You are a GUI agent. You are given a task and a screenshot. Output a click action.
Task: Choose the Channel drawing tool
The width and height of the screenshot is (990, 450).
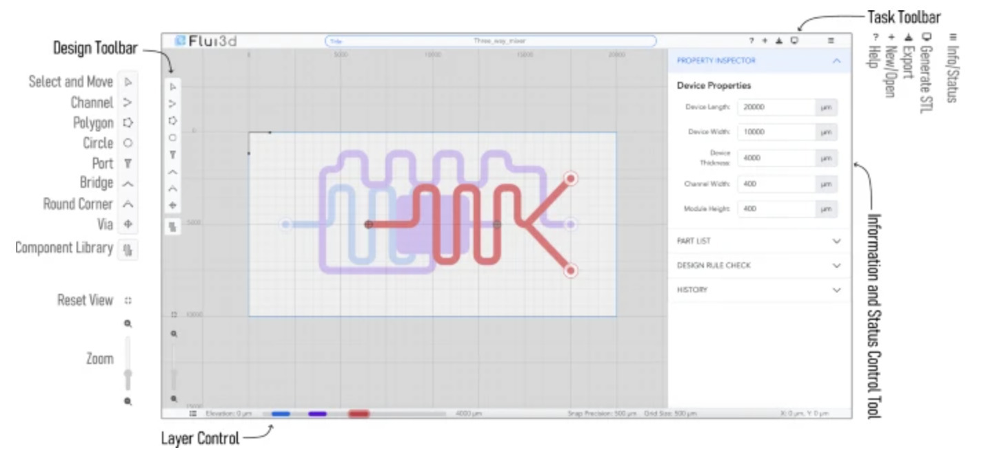click(173, 104)
